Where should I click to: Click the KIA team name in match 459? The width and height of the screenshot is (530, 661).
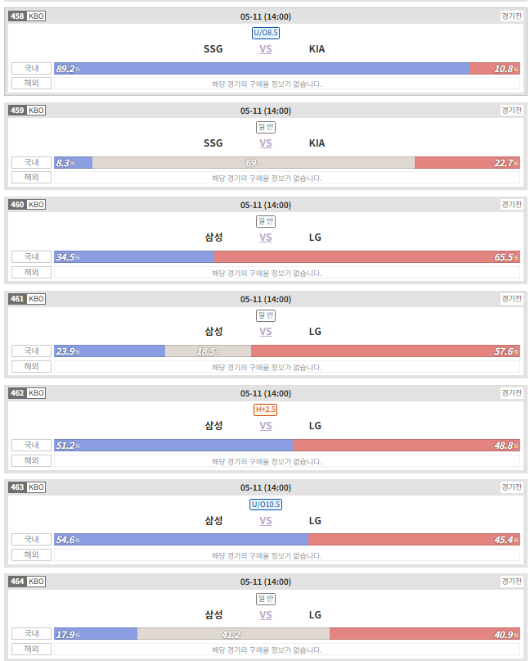click(317, 143)
